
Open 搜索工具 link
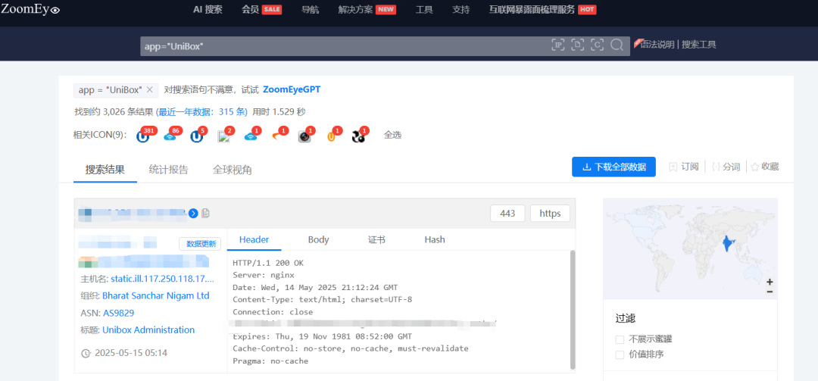tap(698, 45)
